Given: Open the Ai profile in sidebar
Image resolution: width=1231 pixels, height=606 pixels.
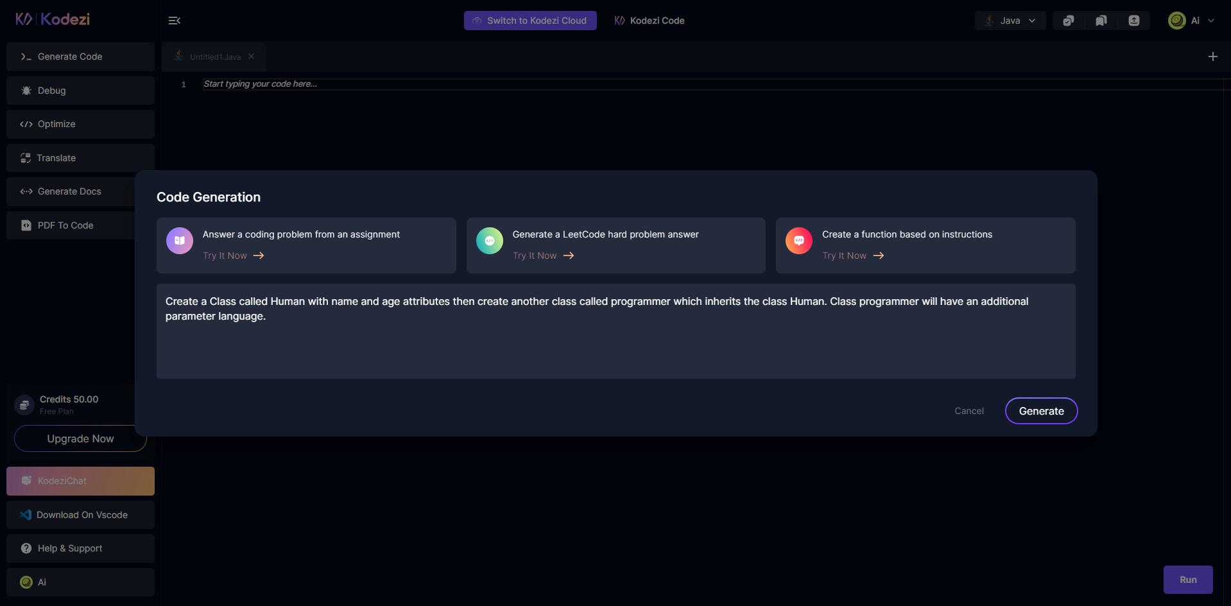Looking at the screenshot, I should click(x=80, y=582).
